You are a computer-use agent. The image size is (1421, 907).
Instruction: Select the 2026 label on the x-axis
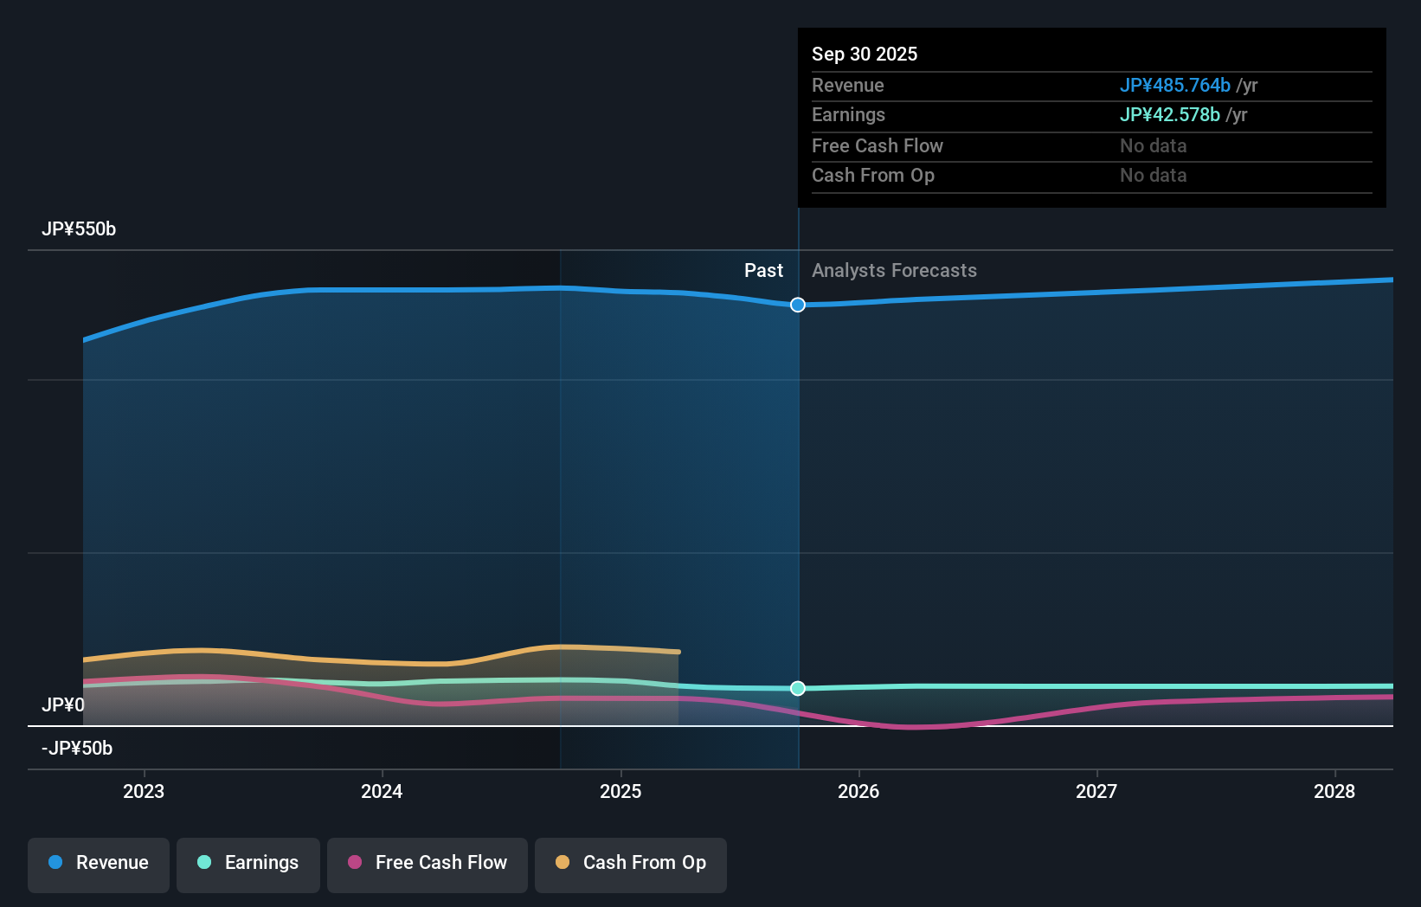[858, 791]
